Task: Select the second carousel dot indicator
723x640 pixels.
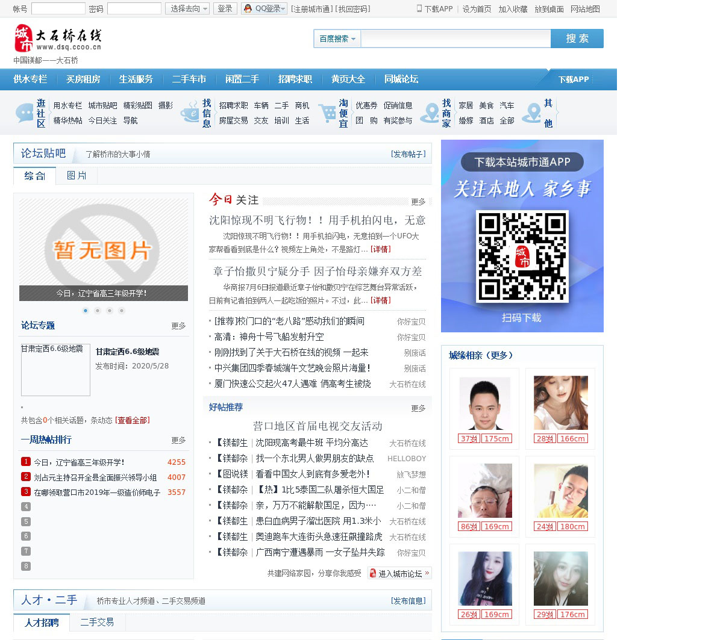Action: pos(98,311)
